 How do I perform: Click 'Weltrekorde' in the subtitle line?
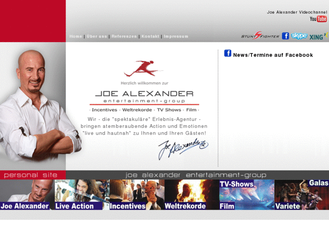137,110
